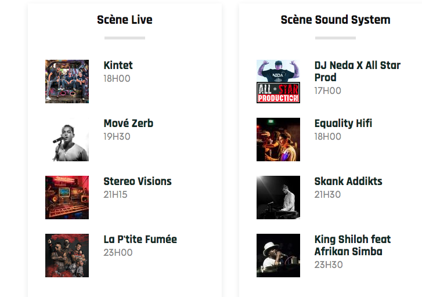Image resolution: width=422 pixels, height=297 pixels.
Task: Click the 18H00 time under Kintet
Action: 117,78
